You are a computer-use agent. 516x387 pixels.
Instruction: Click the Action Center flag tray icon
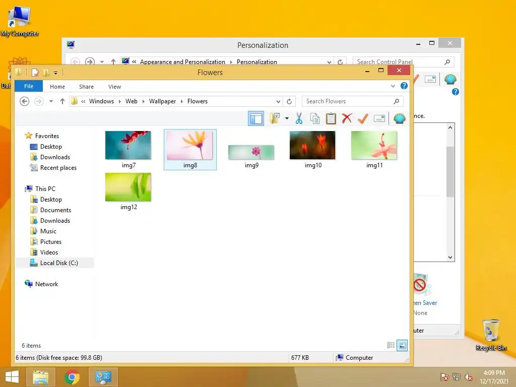pyautogui.click(x=444, y=377)
